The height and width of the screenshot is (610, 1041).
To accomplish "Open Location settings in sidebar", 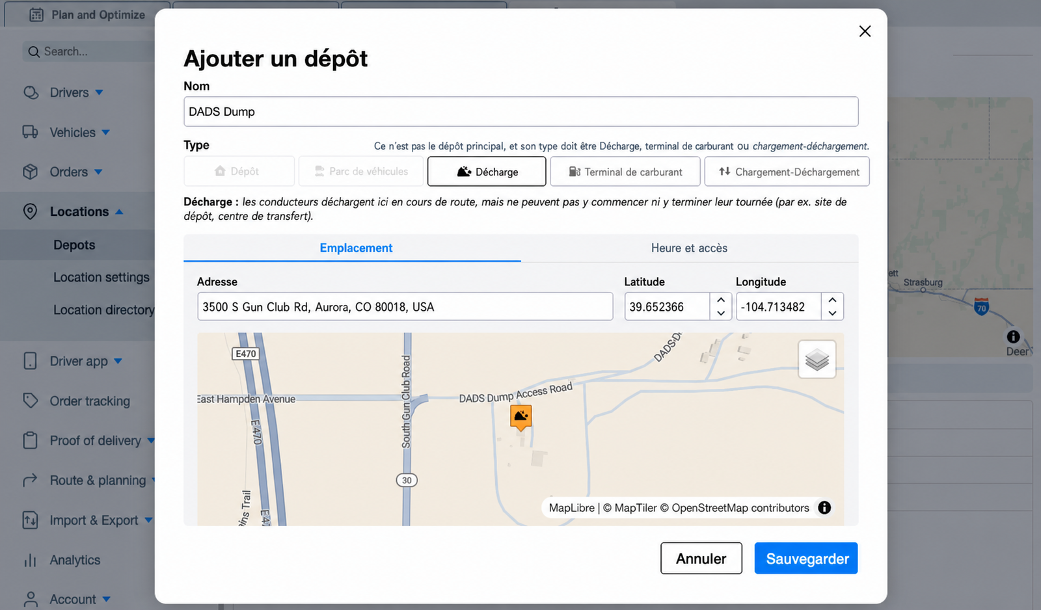I will [101, 278].
